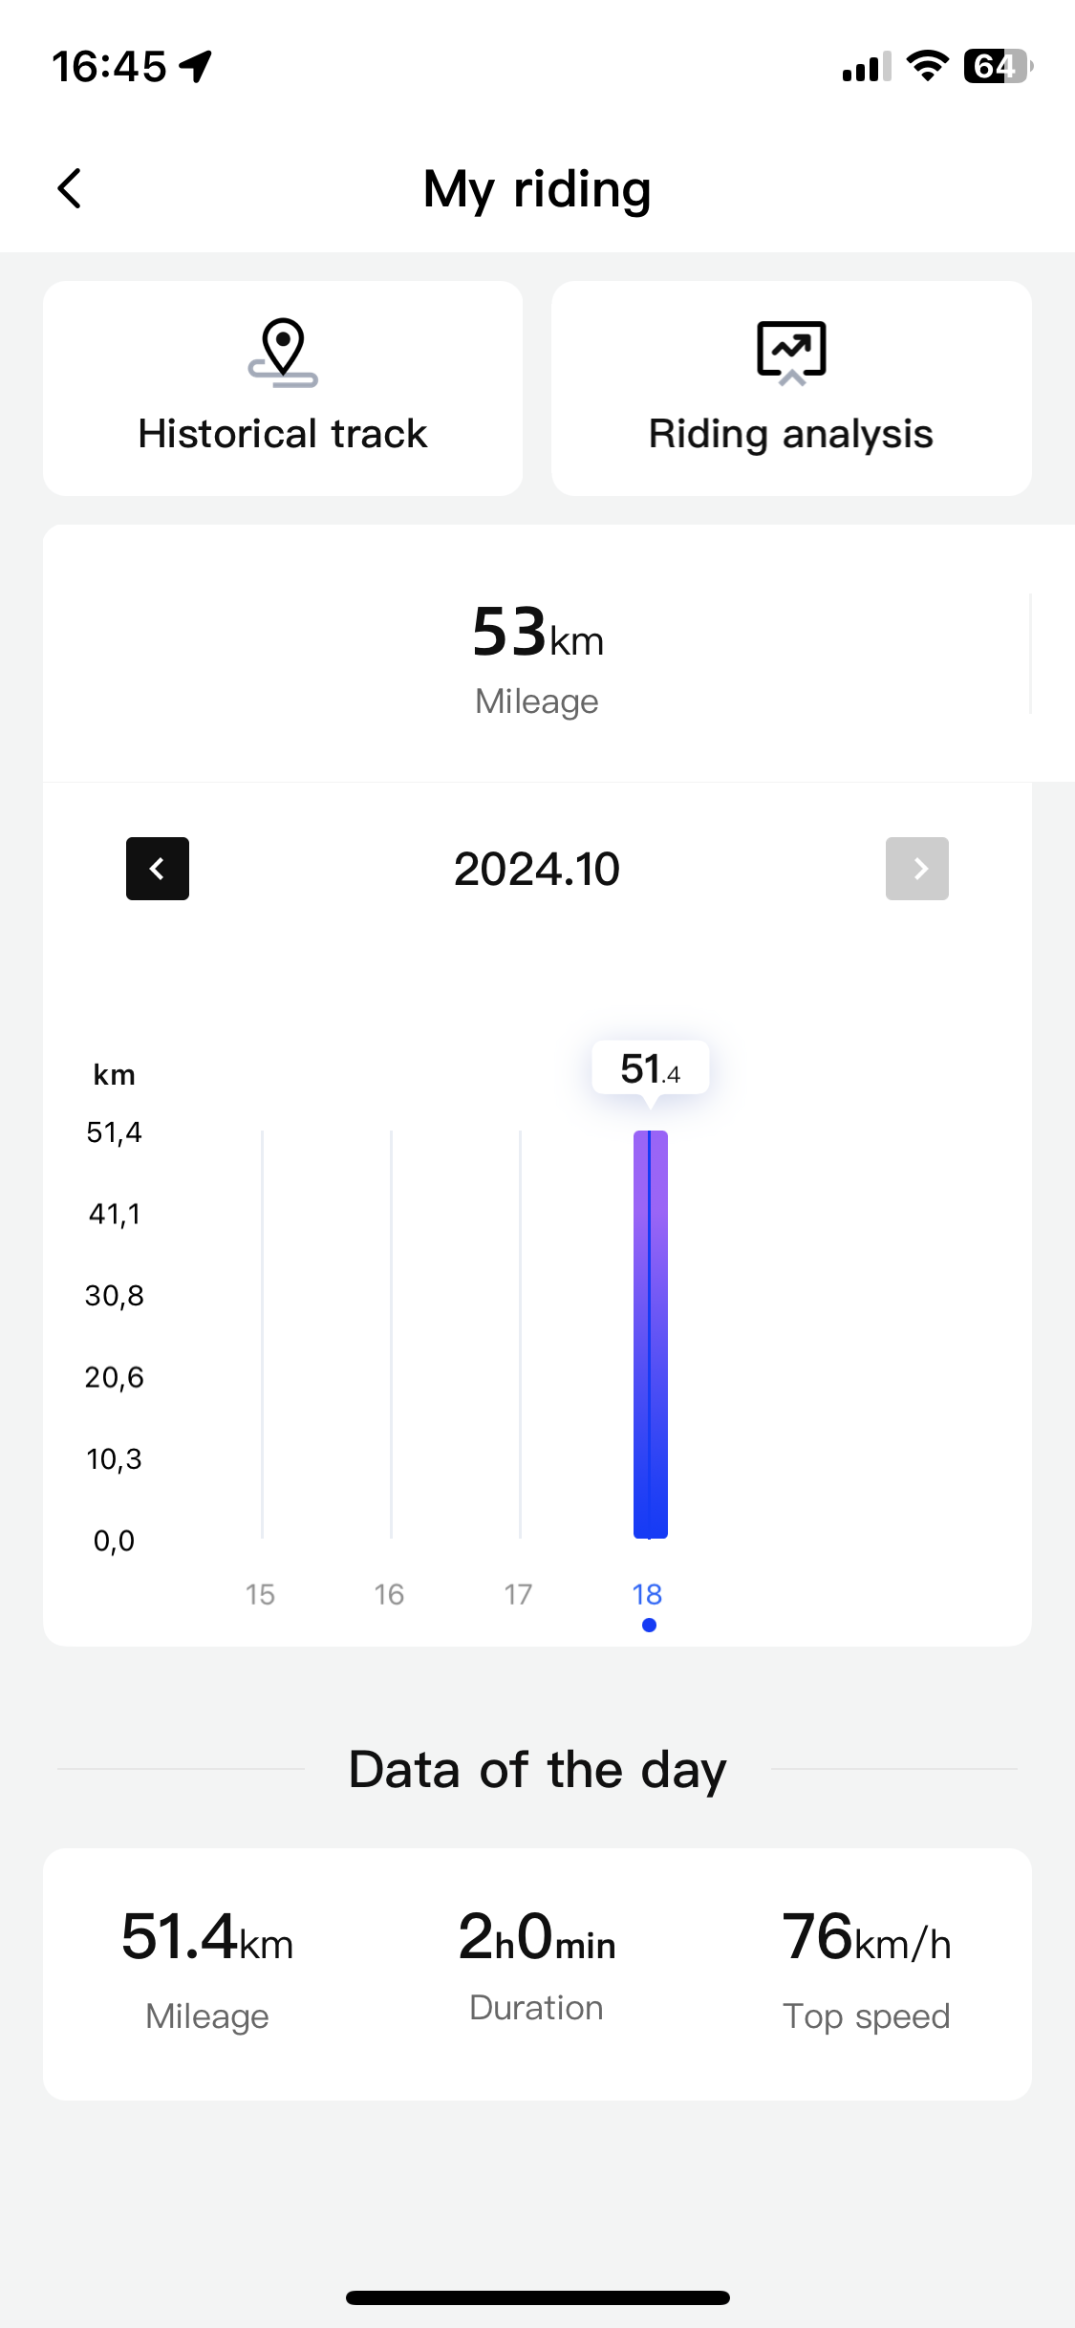Open Riding analysis label
The height and width of the screenshot is (2328, 1075).
(791, 434)
